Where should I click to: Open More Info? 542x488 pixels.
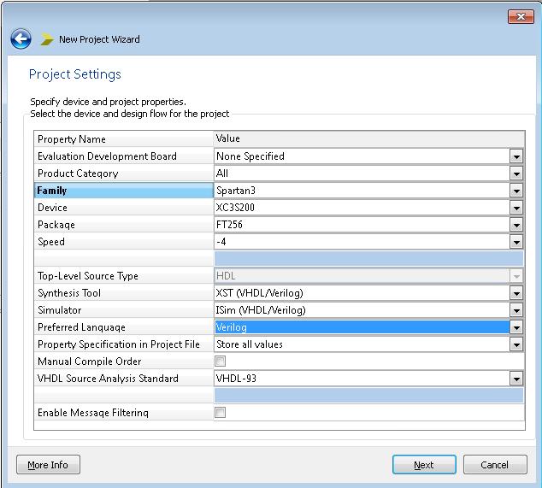(48, 465)
